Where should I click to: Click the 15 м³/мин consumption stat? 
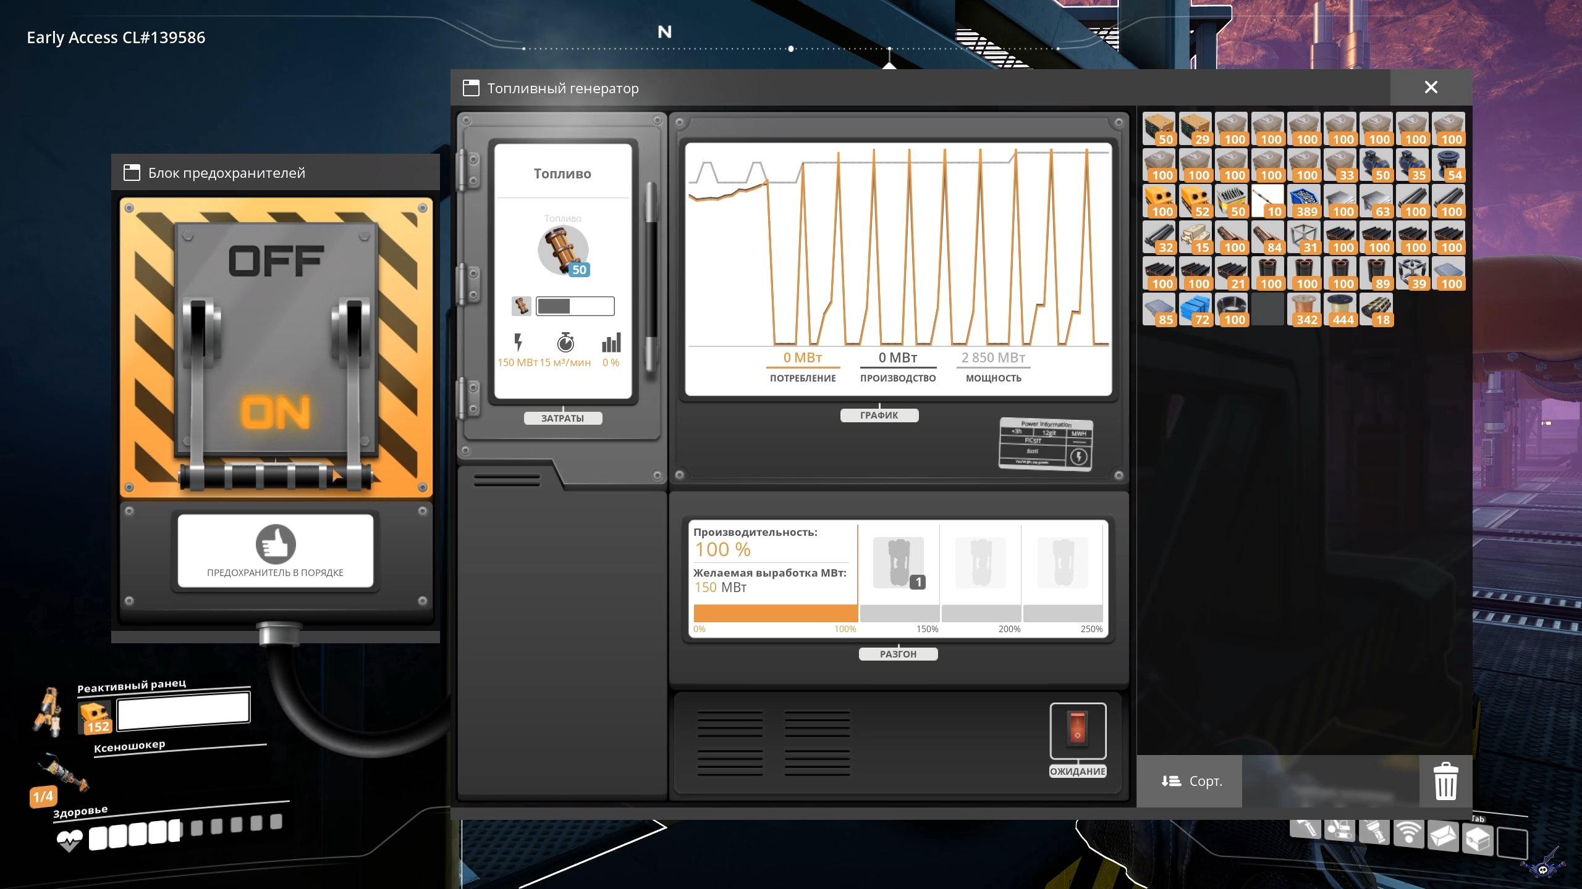click(565, 351)
